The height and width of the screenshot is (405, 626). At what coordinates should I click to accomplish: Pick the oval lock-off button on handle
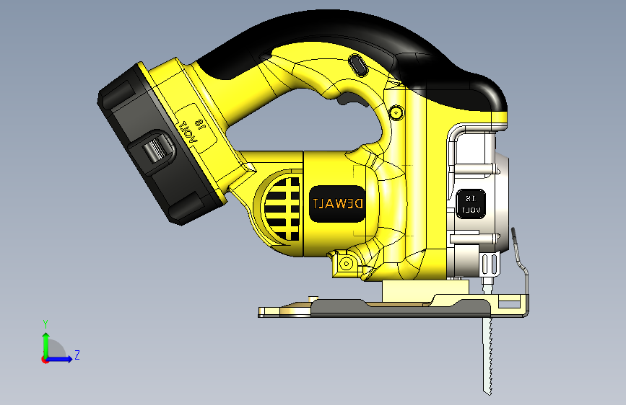(358, 66)
